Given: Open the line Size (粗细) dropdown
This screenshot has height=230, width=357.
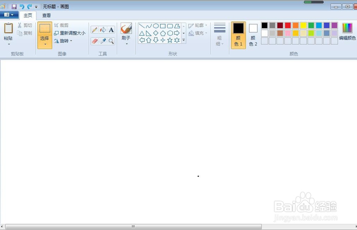Looking at the screenshot, I should pyautogui.click(x=220, y=35).
